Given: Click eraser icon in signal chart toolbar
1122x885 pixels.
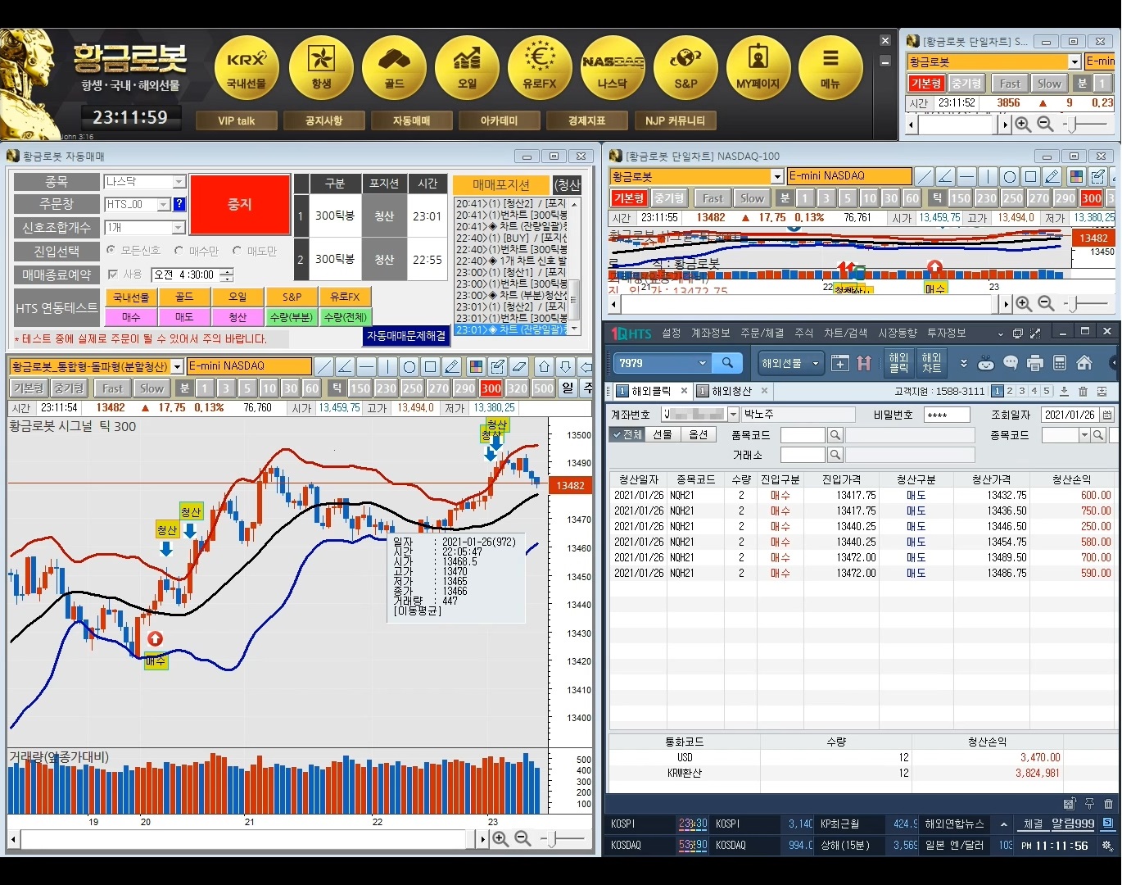Looking at the screenshot, I should tap(519, 366).
